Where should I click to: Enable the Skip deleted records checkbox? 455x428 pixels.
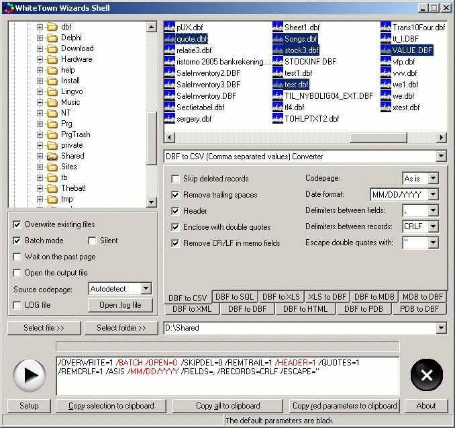coord(175,179)
